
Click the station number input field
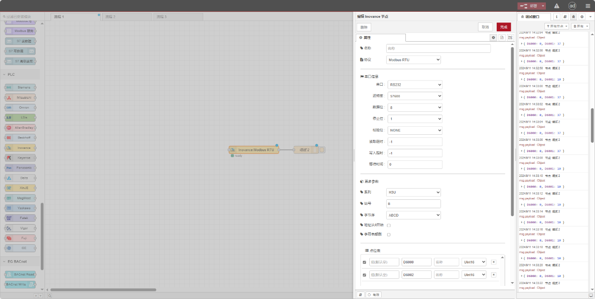tap(414, 204)
